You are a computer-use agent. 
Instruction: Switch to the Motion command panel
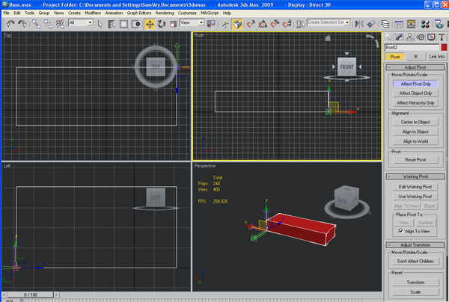click(421, 37)
